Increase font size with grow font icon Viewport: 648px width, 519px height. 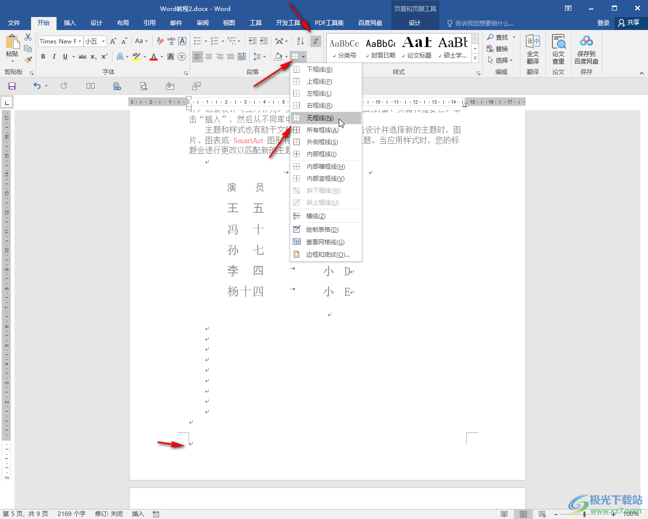[113, 41]
